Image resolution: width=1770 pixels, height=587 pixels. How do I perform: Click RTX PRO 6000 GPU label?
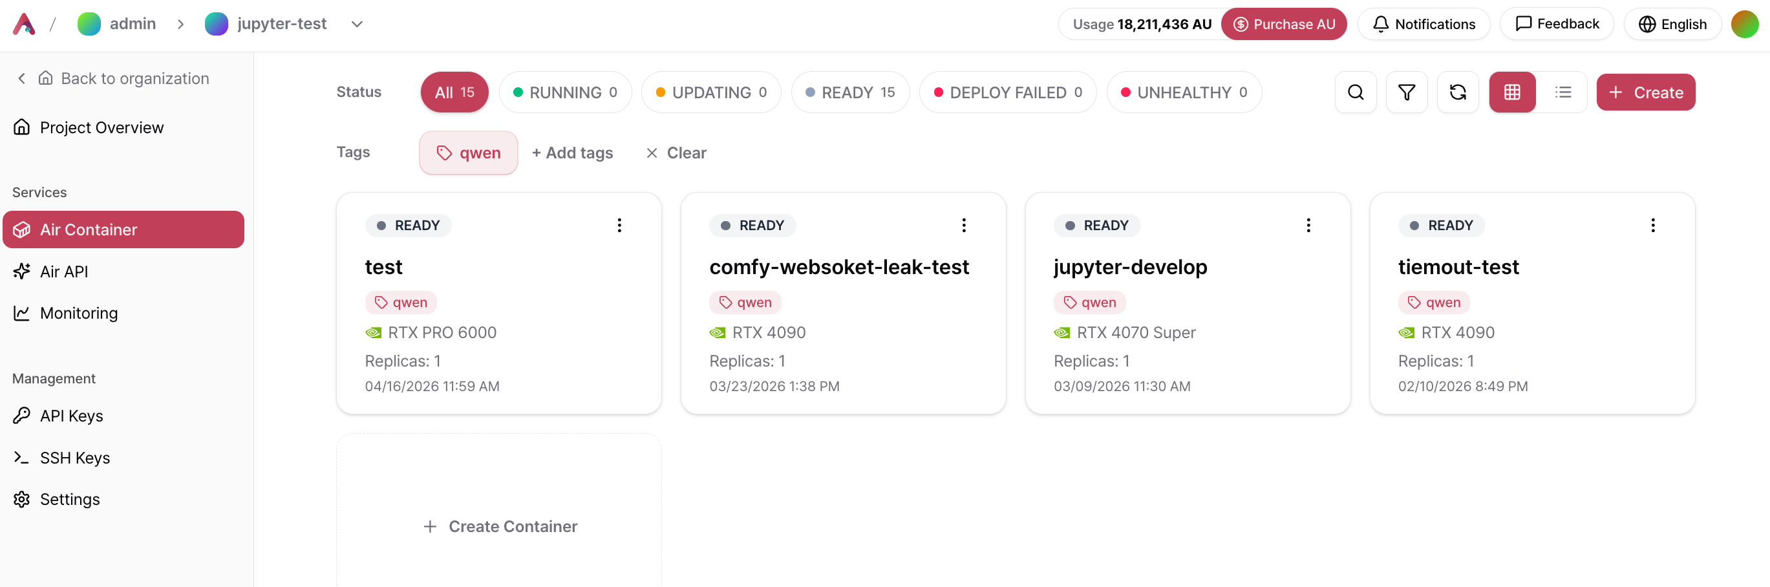[x=442, y=333]
